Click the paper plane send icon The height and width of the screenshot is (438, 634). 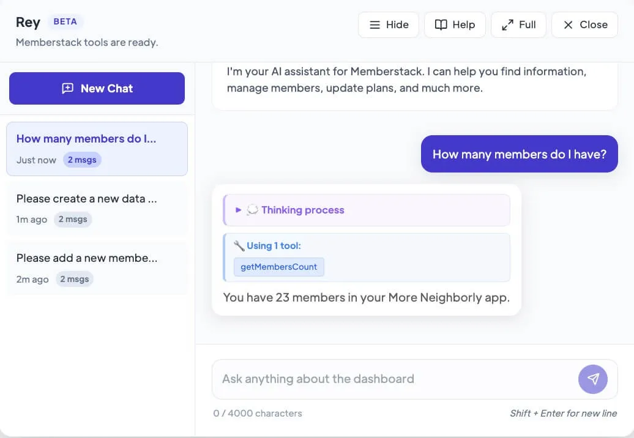click(592, 379)
